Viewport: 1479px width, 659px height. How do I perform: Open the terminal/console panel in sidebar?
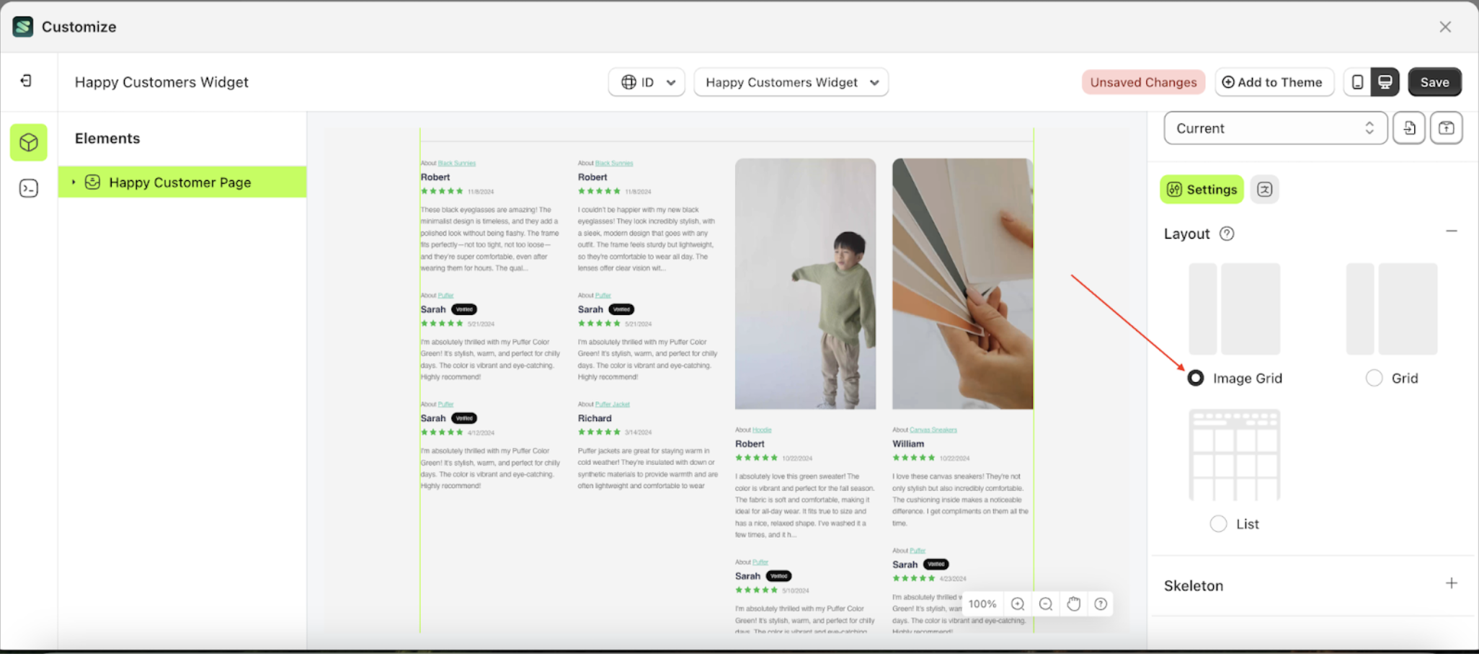coord(28,187)
